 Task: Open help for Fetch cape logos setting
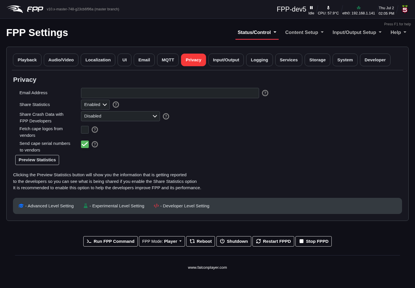[95, 130]
